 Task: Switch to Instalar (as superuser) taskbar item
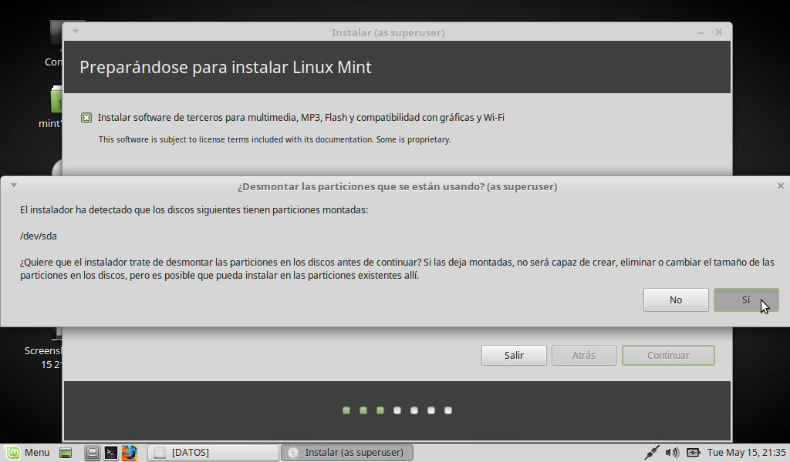(x=347, y=453)
